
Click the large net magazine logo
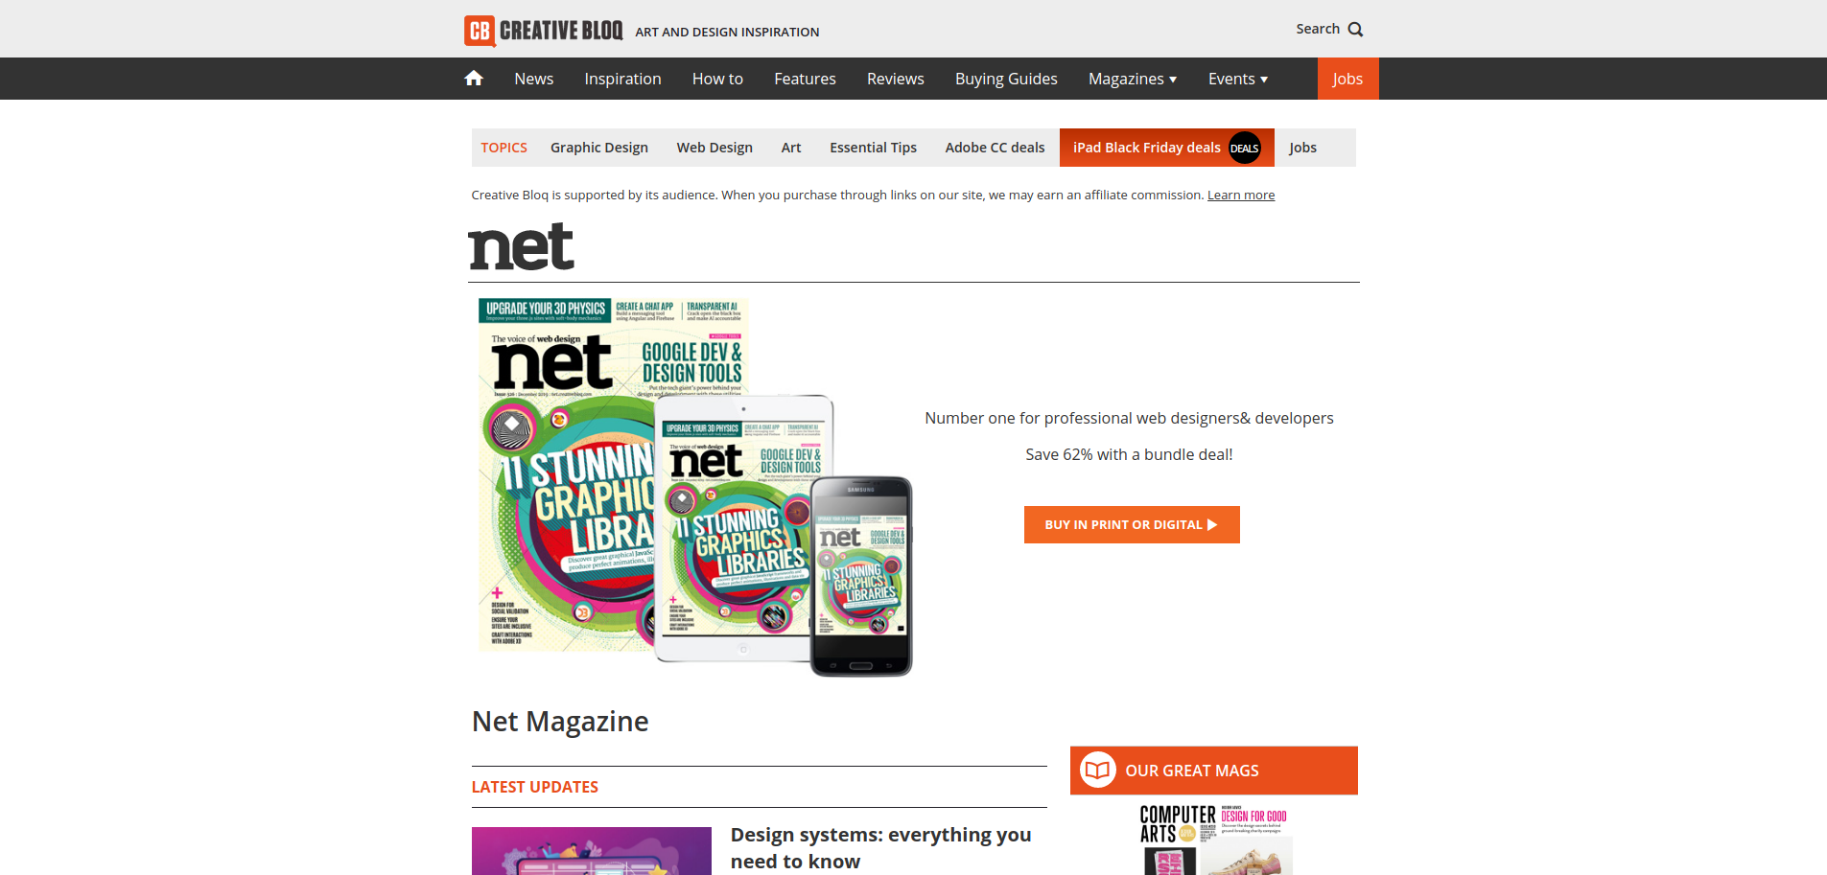pos(521,246)
